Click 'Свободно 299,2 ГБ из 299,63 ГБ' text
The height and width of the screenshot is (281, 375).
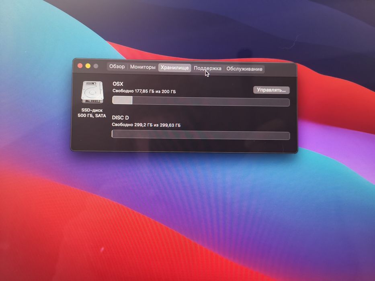pos(146,125)
